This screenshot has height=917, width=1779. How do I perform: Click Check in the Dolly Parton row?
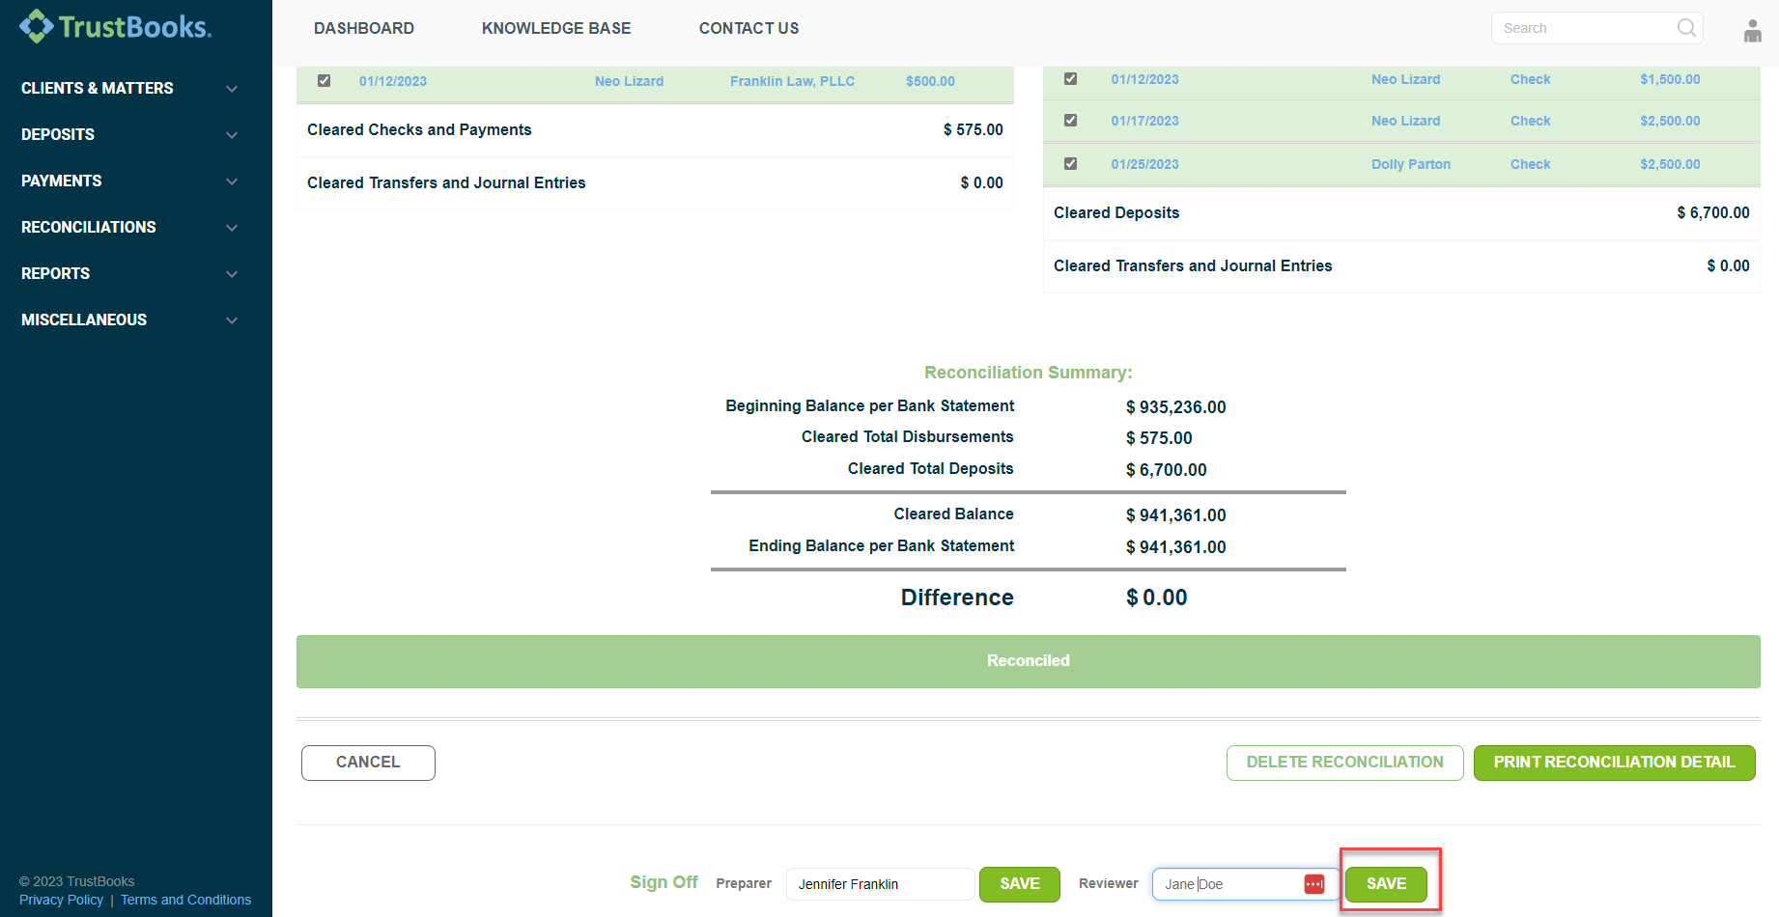[x=1530, y=164]
